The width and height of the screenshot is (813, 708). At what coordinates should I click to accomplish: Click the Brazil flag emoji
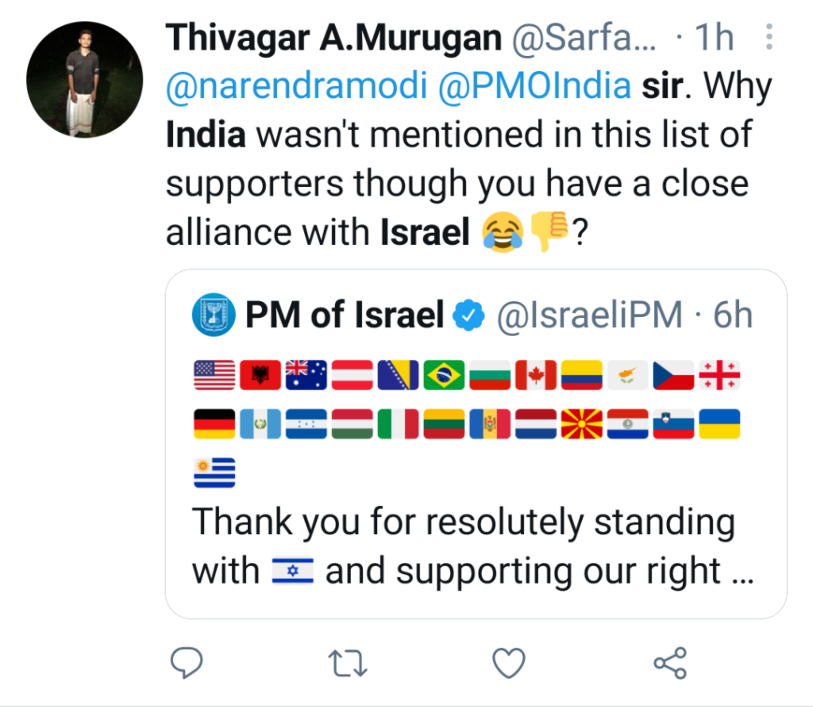tap(444, 375)
